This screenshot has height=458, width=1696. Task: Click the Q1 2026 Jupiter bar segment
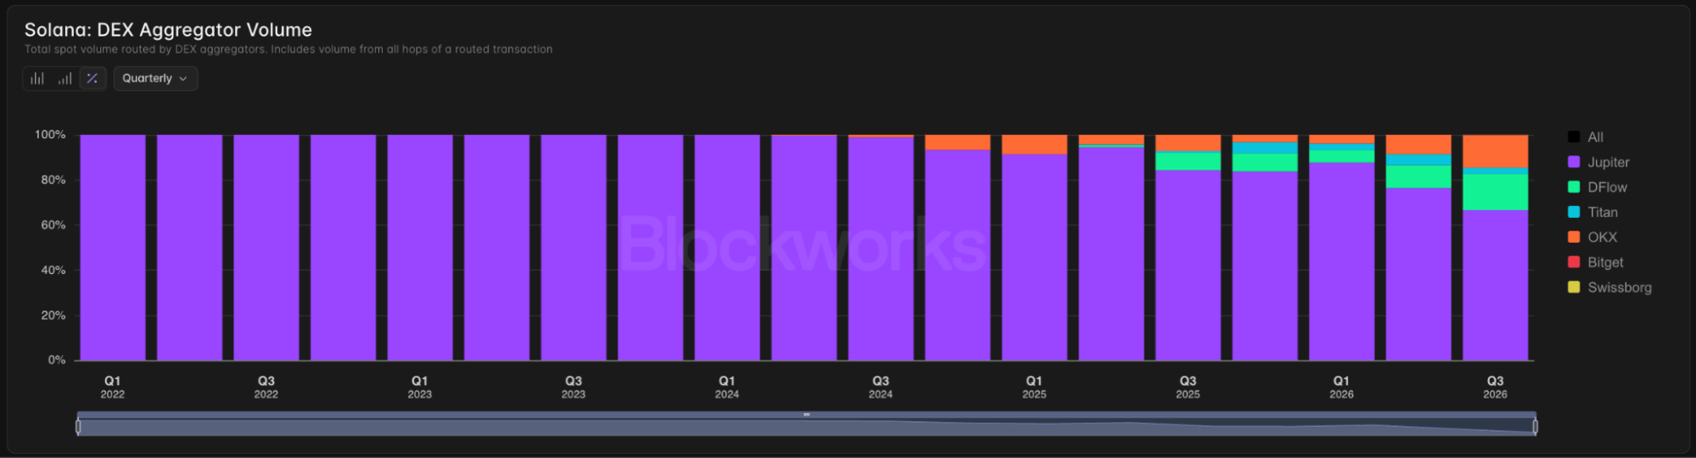click(1341, 261)
